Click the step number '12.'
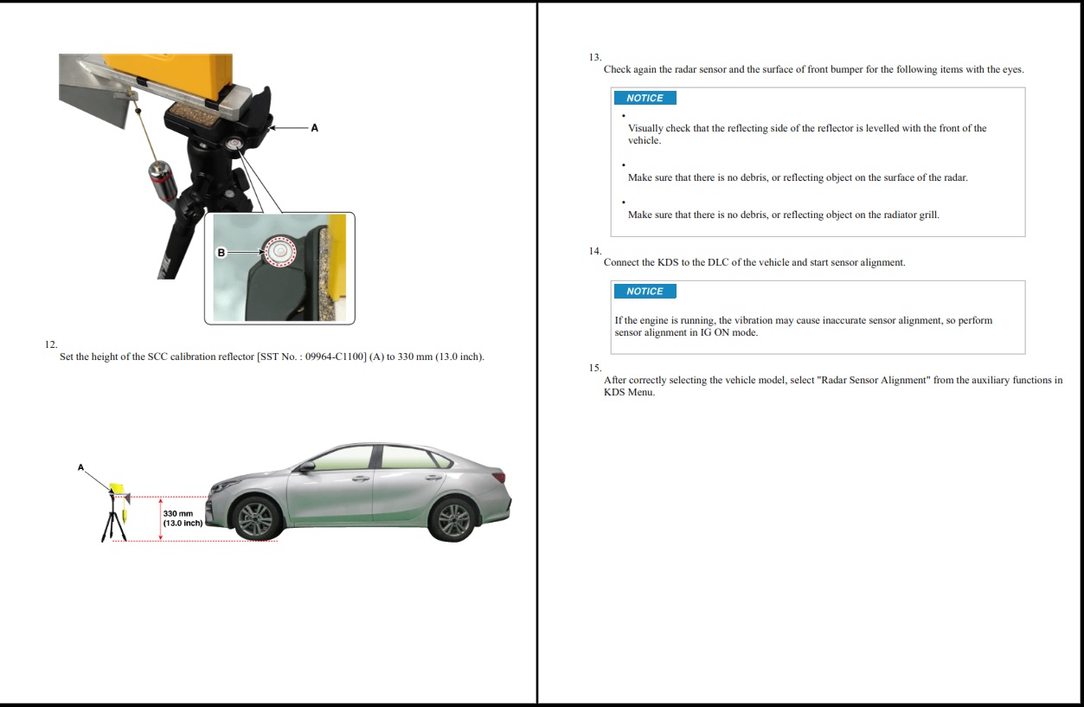1084x707 pixels. click(x=51, y=344)
